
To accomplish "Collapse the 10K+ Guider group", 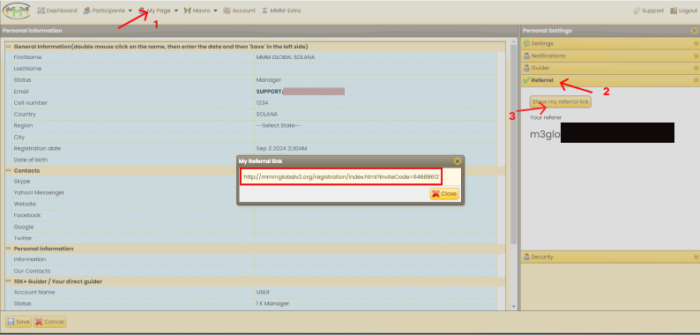I will click(x=8, y=281).
